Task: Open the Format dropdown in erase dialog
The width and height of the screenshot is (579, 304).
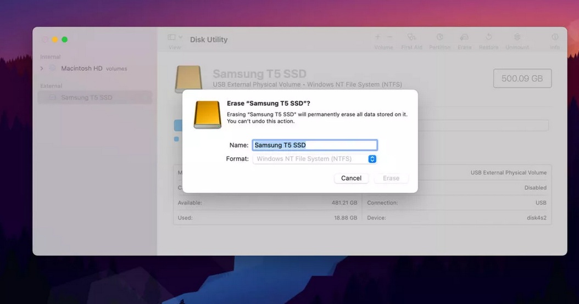Action: tap(315, 159)
